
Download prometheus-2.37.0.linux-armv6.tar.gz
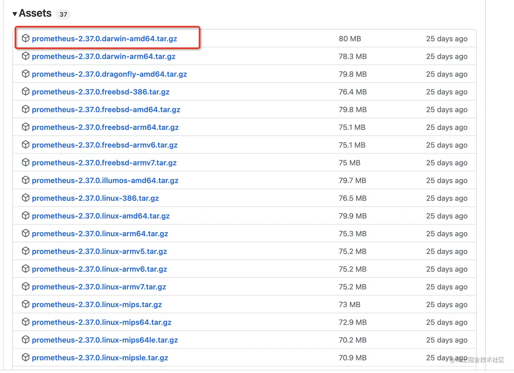(x=100, y=269)
